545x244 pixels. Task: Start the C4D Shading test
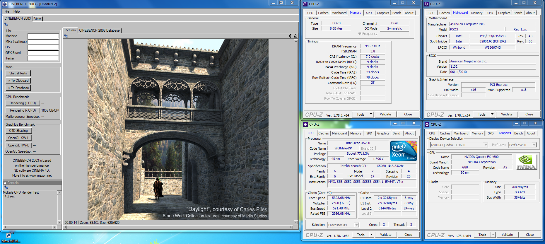pyautogui.click(x=18, y=131)
